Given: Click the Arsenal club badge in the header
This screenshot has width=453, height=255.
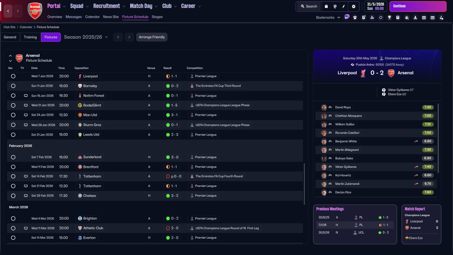Looking at the screenshot, I should (35, 11).
